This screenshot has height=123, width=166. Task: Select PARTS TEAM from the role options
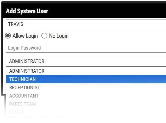point(23,104)
